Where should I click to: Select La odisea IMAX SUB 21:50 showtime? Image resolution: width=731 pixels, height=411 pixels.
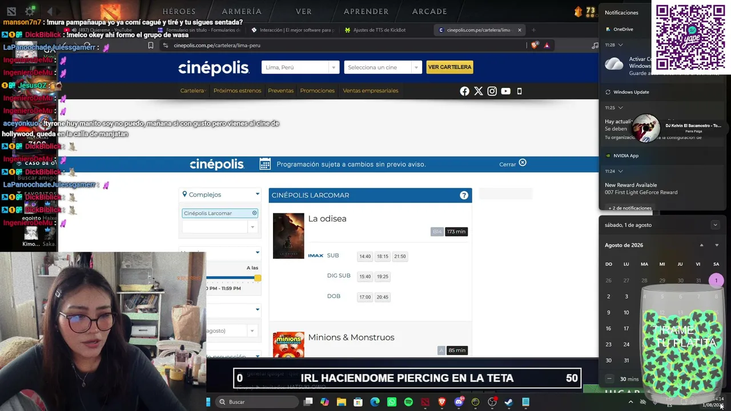[400, 256]
